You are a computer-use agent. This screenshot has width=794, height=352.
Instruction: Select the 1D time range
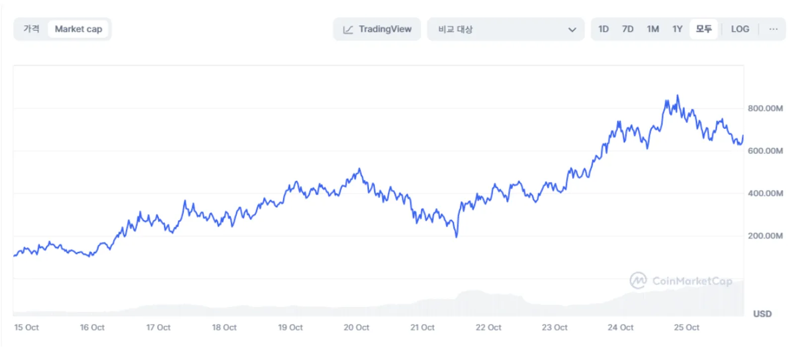(603, 29)
